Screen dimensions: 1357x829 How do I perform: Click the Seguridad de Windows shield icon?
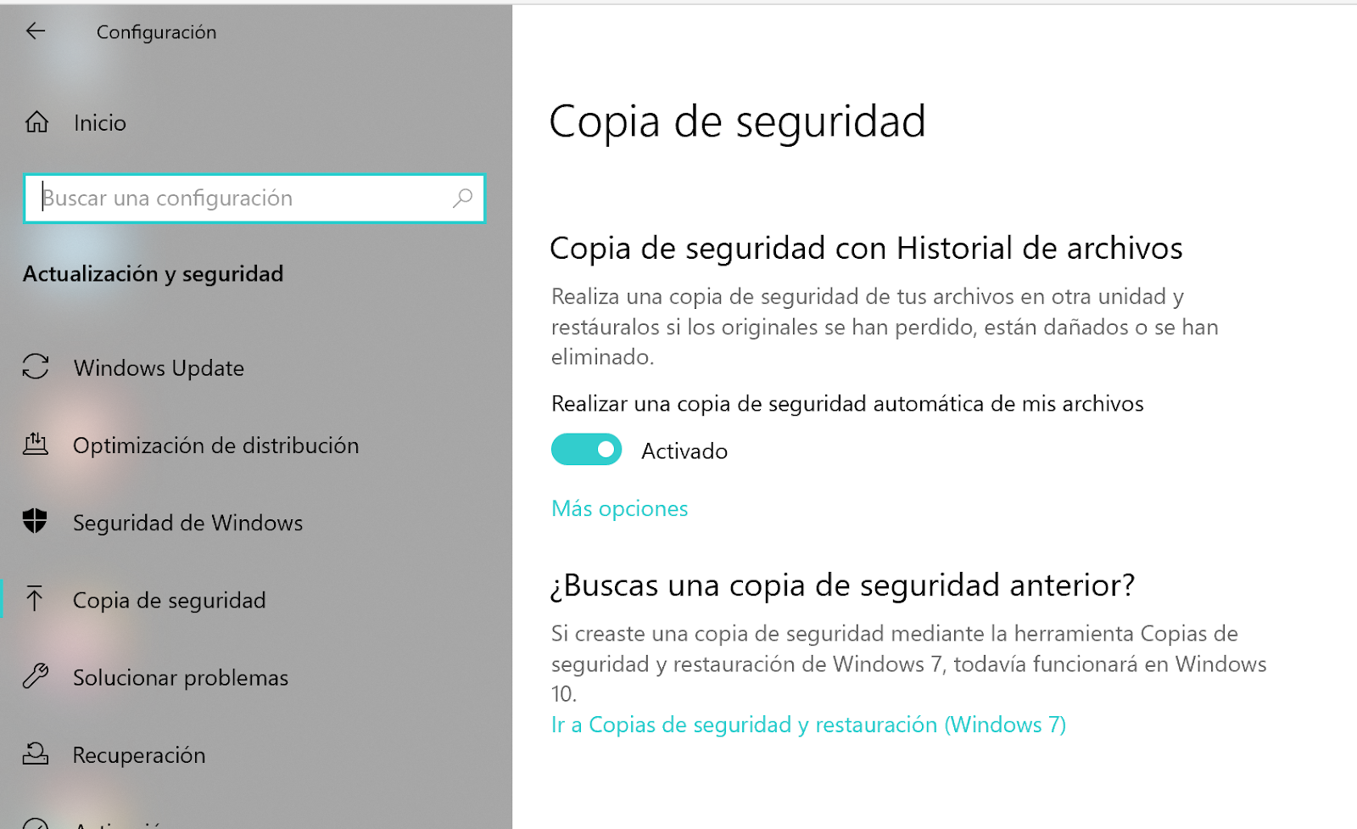tap(35, 523)
